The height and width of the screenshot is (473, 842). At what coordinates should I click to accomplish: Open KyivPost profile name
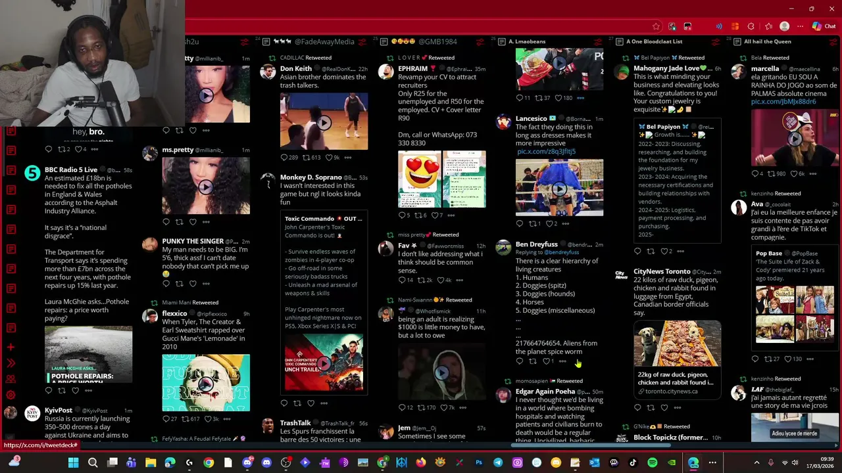(59, 411)
